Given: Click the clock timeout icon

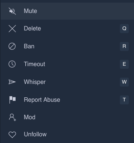Looking at the screenshot, I should pyautogui.click(x=12, y=64).
